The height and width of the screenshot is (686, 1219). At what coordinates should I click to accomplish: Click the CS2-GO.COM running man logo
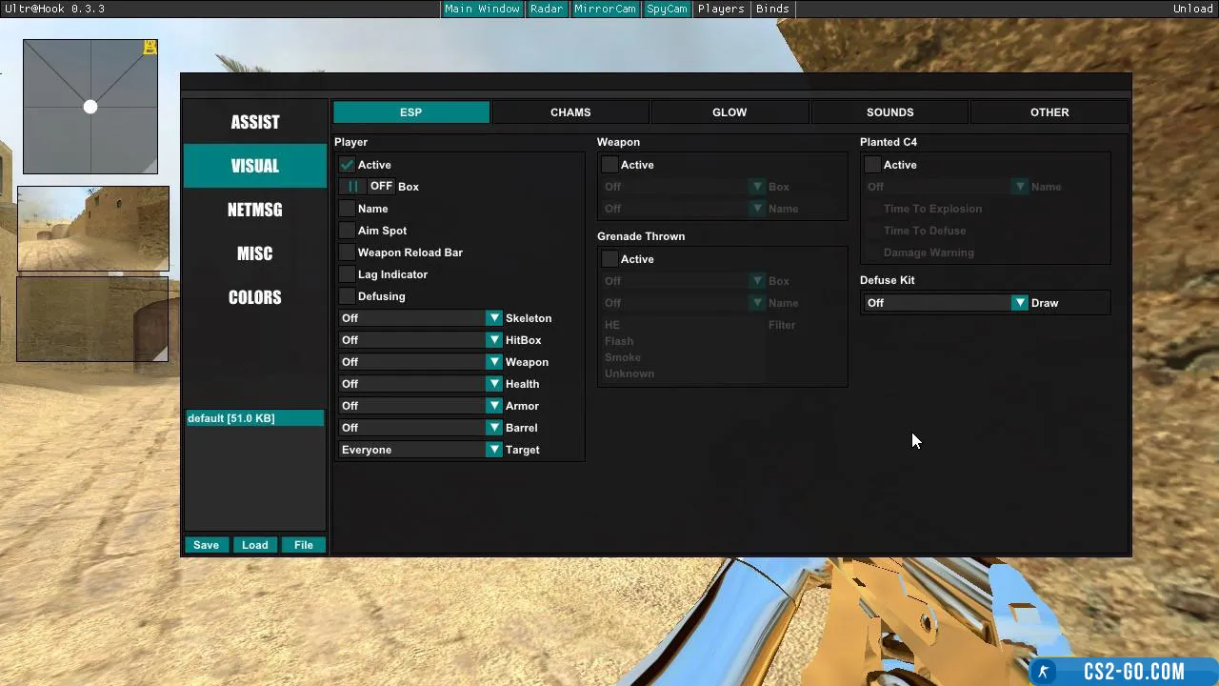[x=1044, y=672]
